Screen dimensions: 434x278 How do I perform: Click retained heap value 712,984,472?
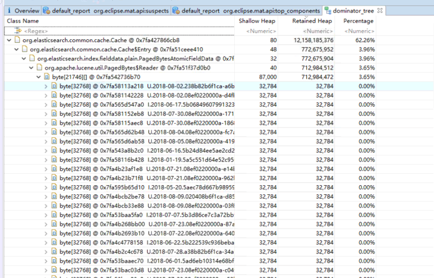(x=317, y=77)
